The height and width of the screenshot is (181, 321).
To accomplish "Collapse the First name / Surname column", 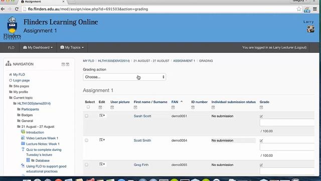I will click(135, 108).
